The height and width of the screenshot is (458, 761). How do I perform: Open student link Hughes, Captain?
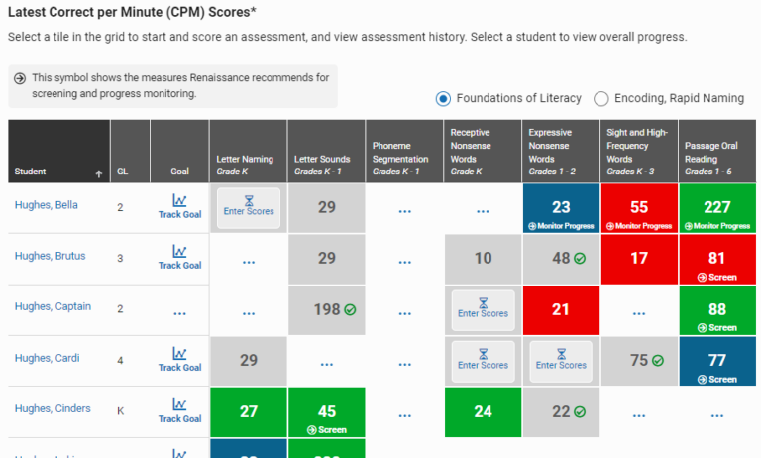tap(54, 306)
